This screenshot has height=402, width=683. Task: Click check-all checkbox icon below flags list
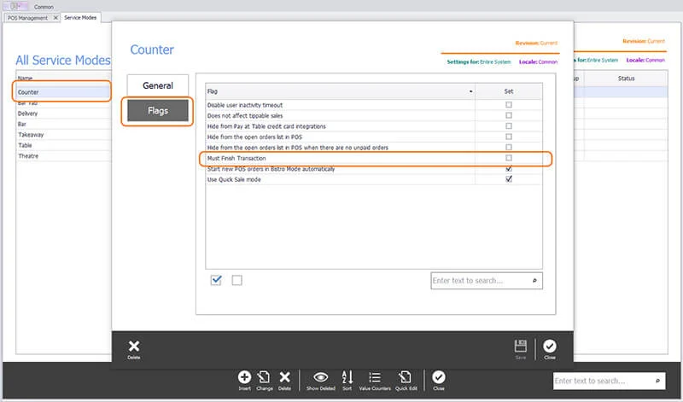[216, 280]
